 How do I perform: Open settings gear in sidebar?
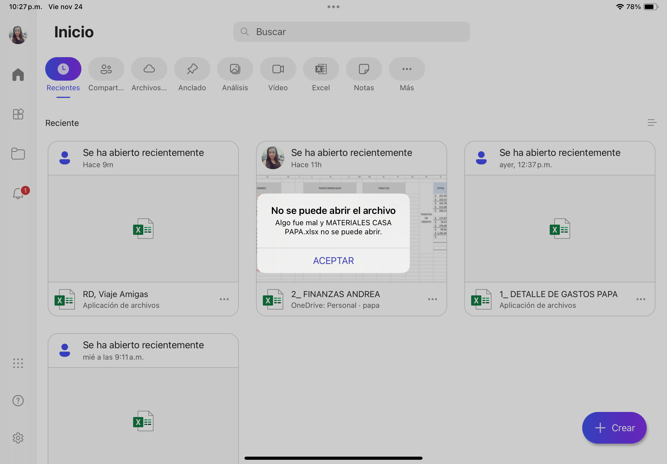18,438
